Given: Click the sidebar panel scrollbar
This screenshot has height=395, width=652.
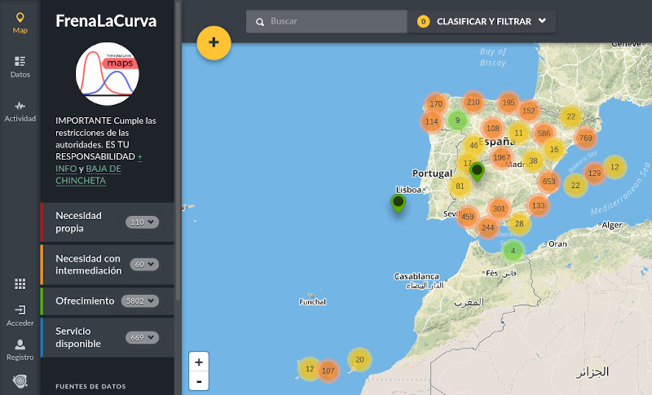Looking at the screenshot, I should tap(178, 150).
